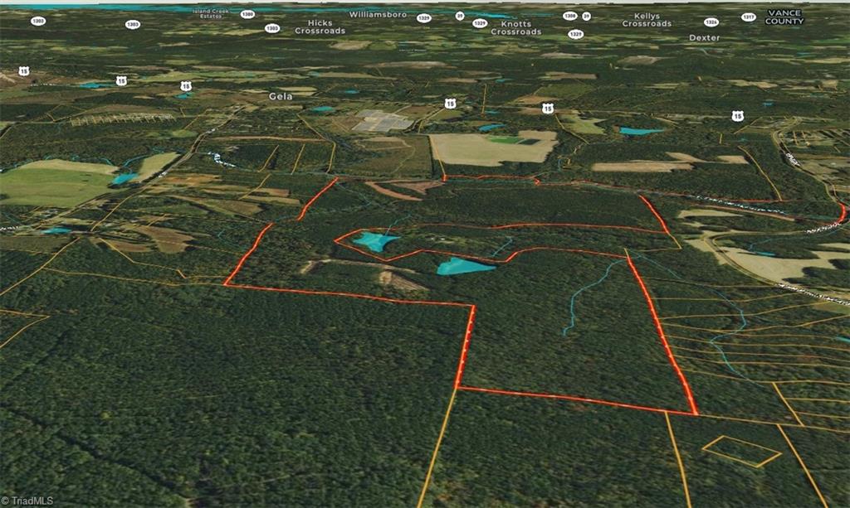The image size is (850, 508).
Task: Click the 1380 route shield marker
Action: point(247,14)
